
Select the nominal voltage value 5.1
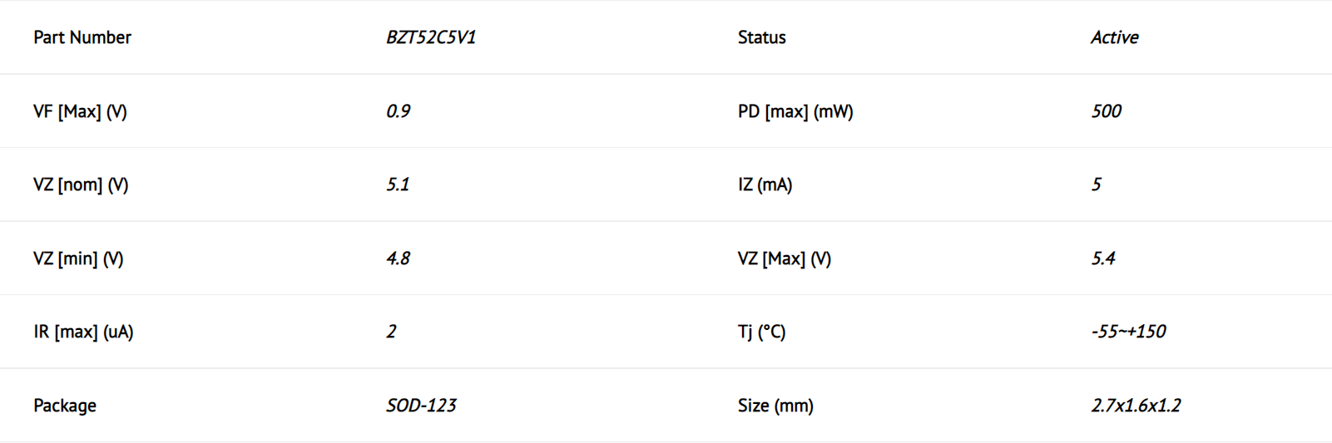click(x=398, y=185)
